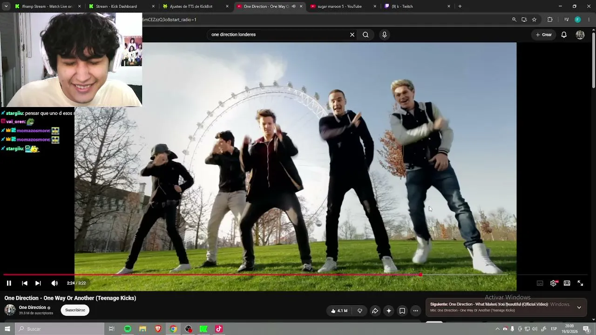Open the Crear menu on YouTube
This screenshot has width=596, height=335.
point(544,34)
